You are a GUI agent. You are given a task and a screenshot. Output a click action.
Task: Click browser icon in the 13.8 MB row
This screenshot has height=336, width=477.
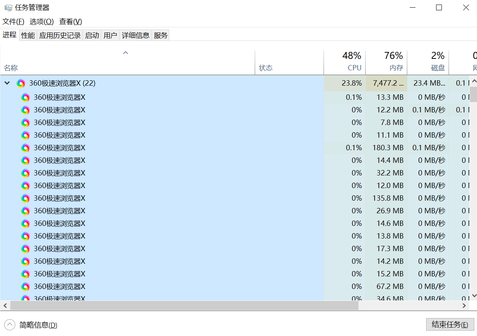coord(26,236)
